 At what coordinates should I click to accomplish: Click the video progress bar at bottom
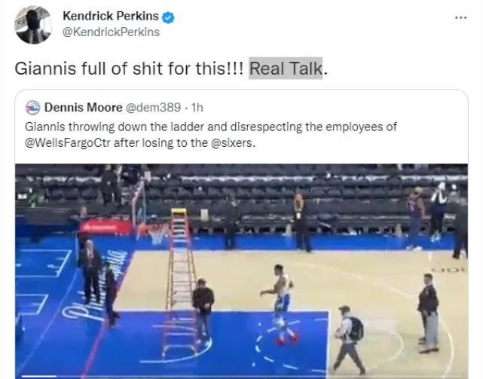coord(241,377)
